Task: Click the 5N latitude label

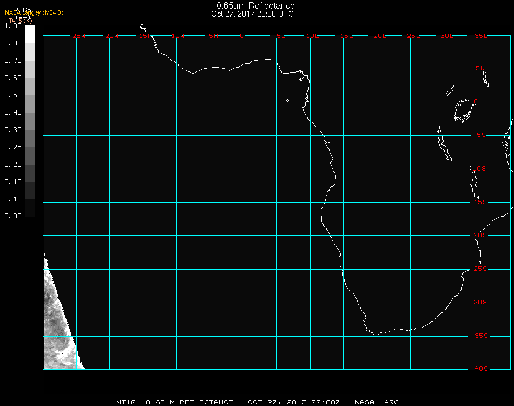Action: [480, 68]
